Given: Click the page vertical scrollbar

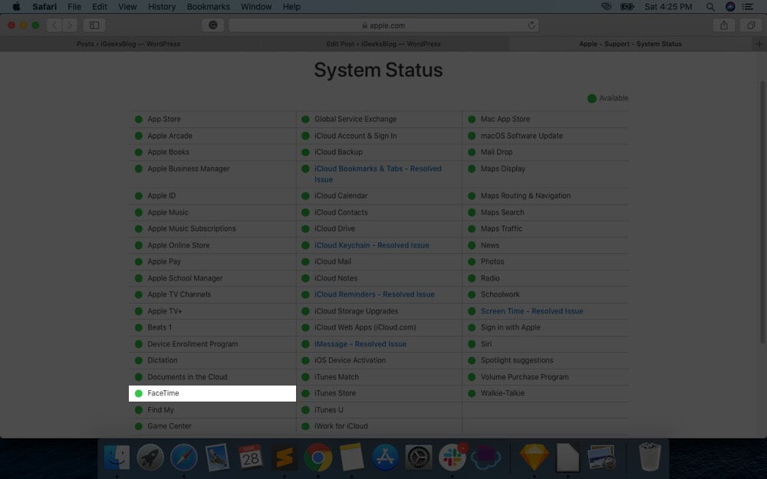Looking at the screenshot, I should [x=762, y=212].
